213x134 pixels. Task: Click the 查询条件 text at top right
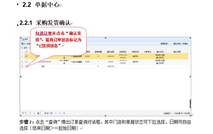pyautogui.click(x=165, y=44)
